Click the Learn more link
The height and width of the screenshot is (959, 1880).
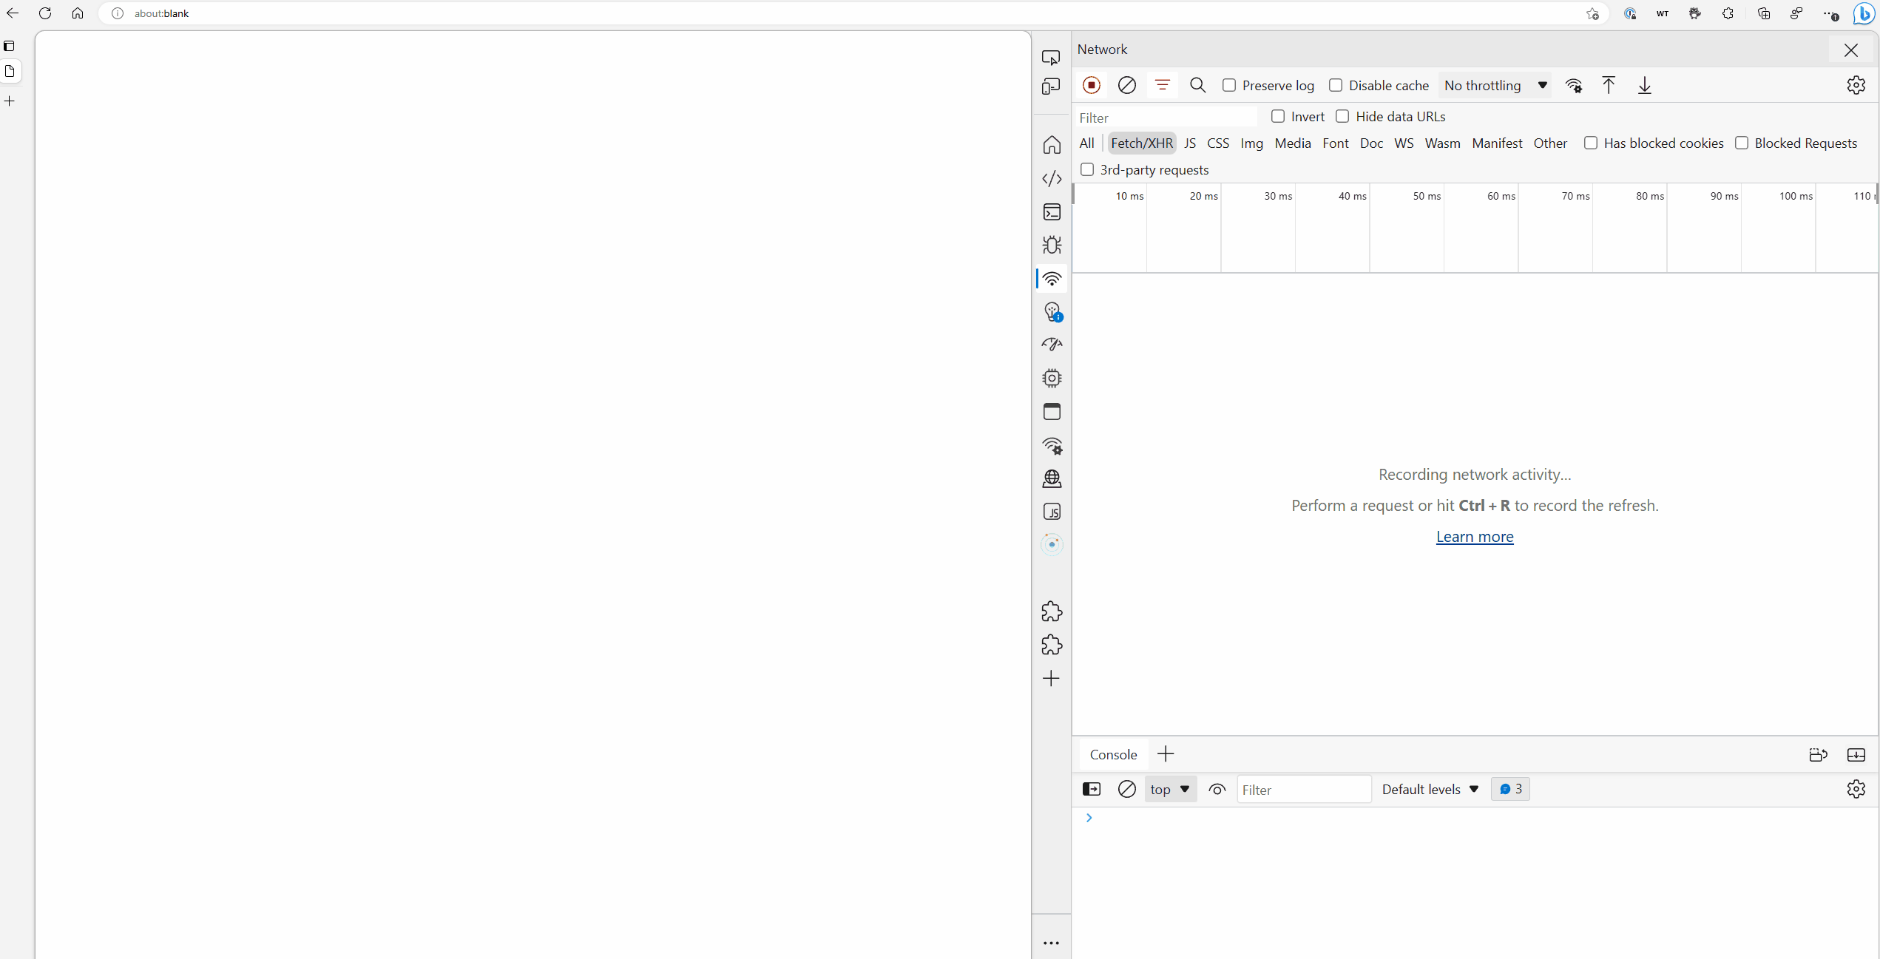[1474, 537]
